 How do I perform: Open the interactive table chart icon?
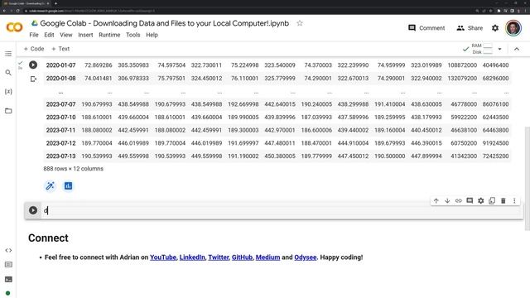click(68, 185)
